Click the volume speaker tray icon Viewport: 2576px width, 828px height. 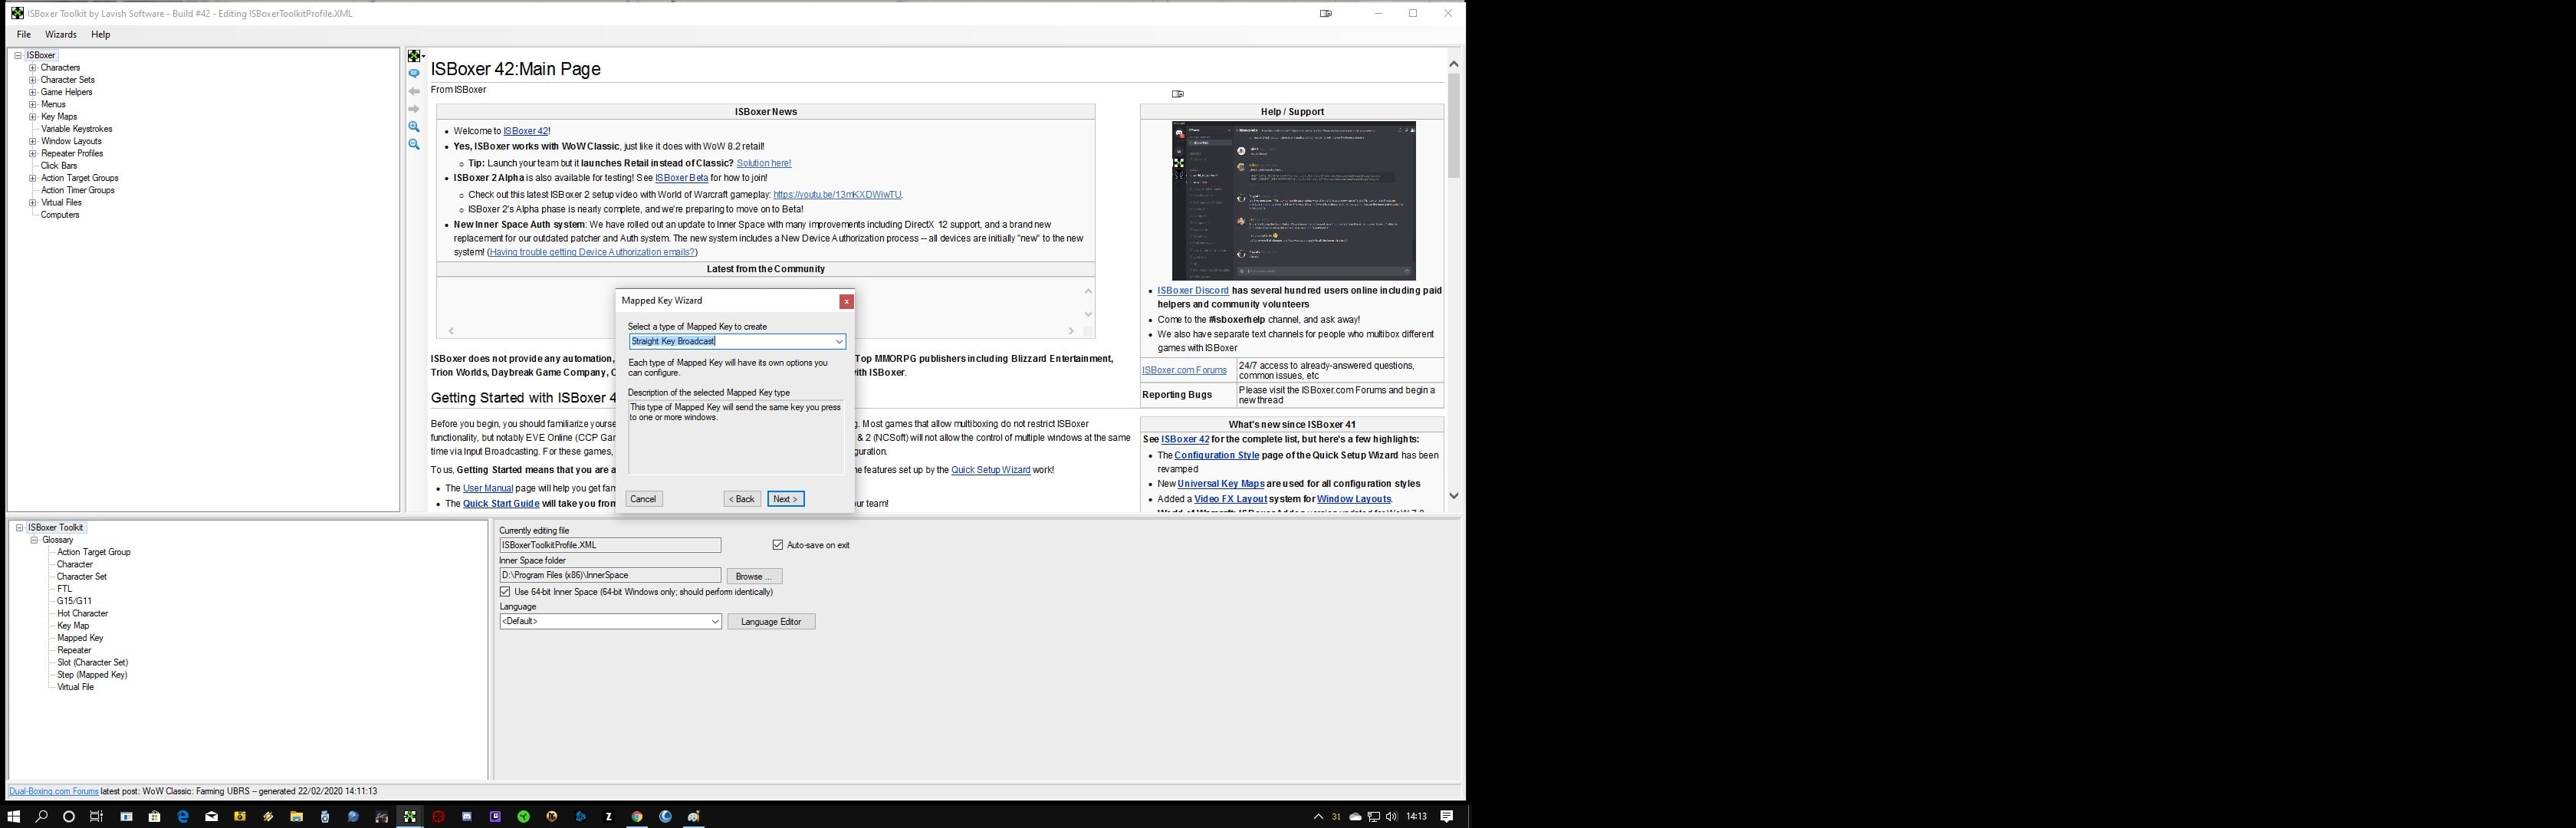point(1391,816)
